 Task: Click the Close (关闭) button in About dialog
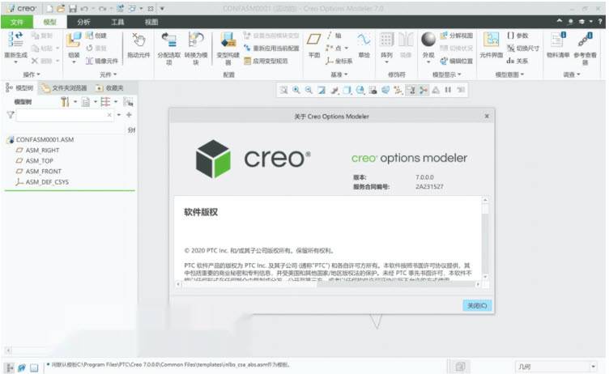[477, 306]
